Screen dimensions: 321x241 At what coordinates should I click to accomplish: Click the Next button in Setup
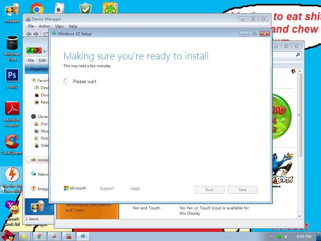[x=243, y=190]
